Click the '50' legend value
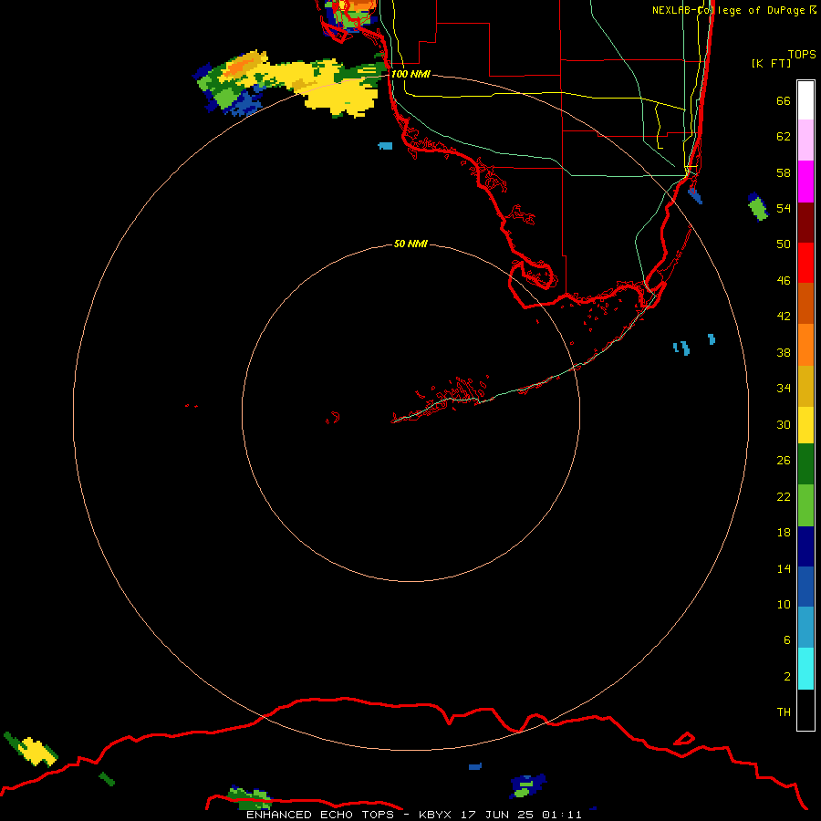This screenshot has height=821, width=821. [784, 244]
